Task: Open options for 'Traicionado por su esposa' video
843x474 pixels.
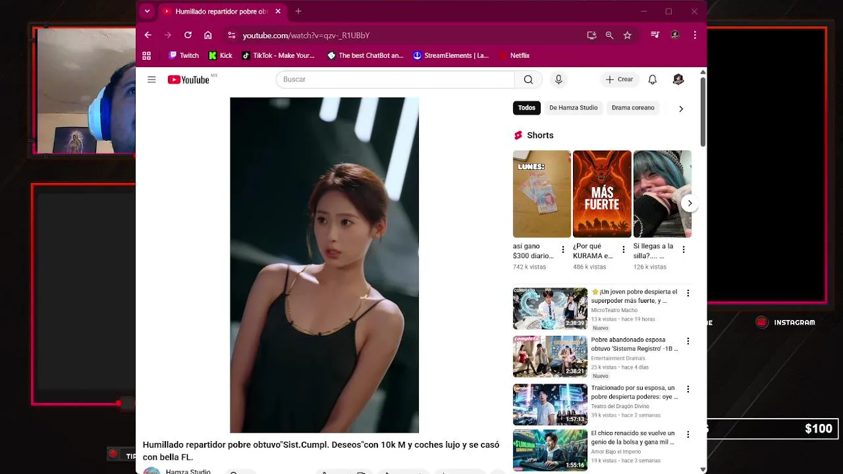Action: point(688,389)
